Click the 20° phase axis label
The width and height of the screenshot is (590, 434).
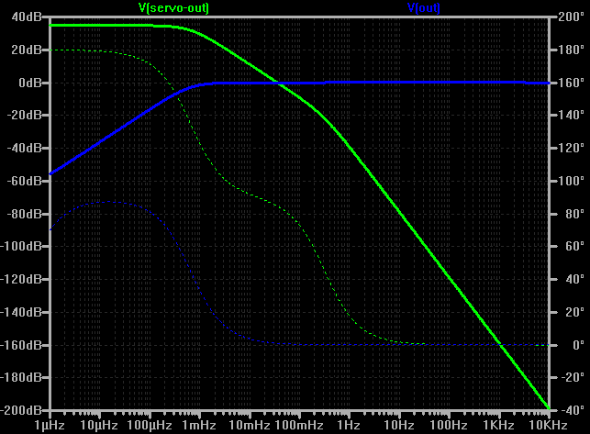coord(575,312)
